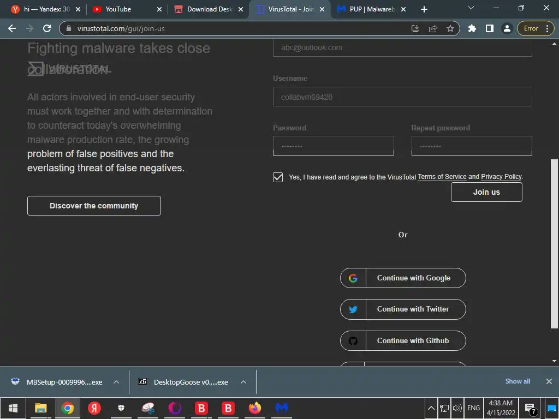The height and width of the screenshot is (419, 559).
Task: Click Continue with Twitter
Action: pyautogui.click(x=403, y=309)
